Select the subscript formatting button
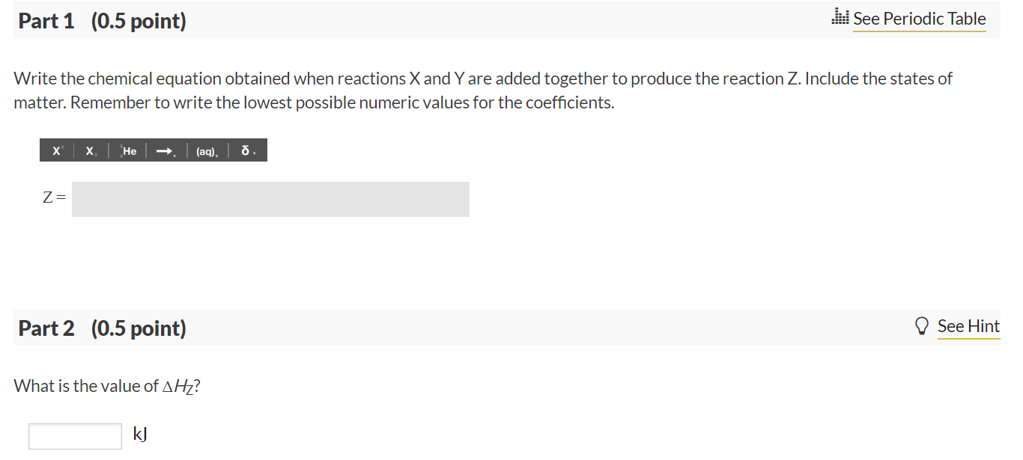The width and height of the screenshot is (1023, 460). point(91,150)
